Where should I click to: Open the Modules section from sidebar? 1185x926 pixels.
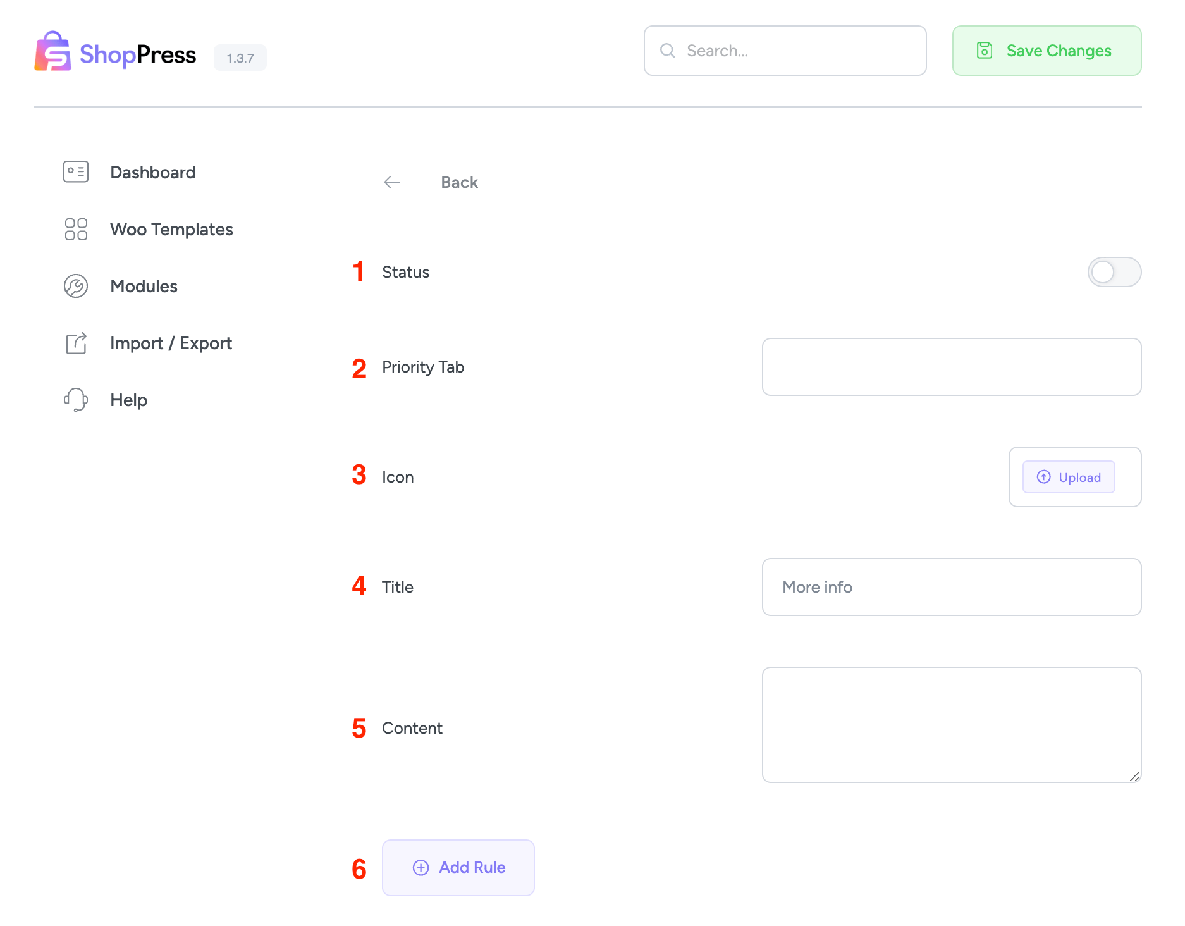pos(144,286)
